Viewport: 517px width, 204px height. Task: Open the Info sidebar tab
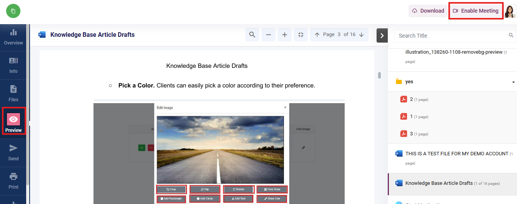point(13,66)
